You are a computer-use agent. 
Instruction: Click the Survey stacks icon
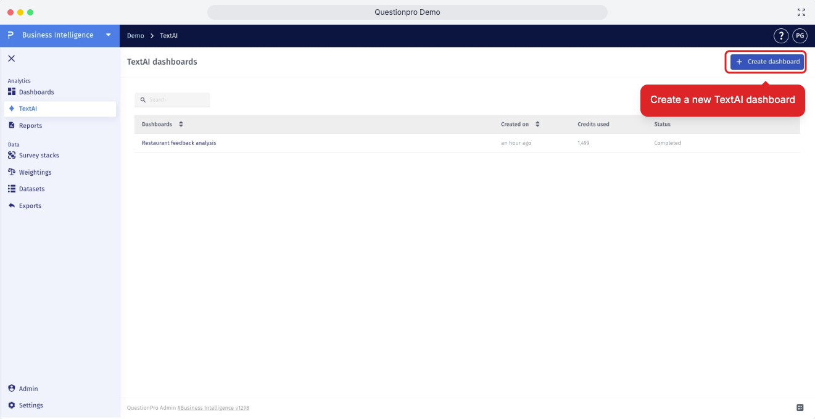12,155
